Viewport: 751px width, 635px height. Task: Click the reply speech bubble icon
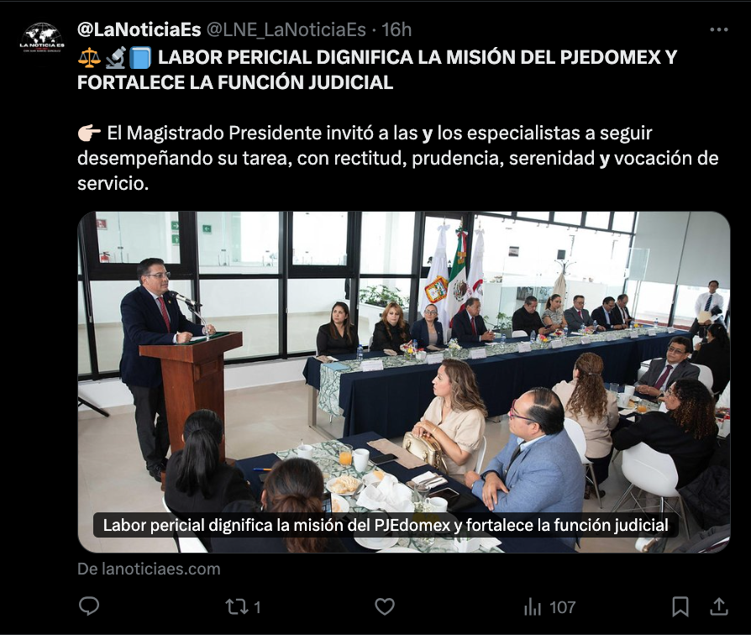[x=88, y=606]
